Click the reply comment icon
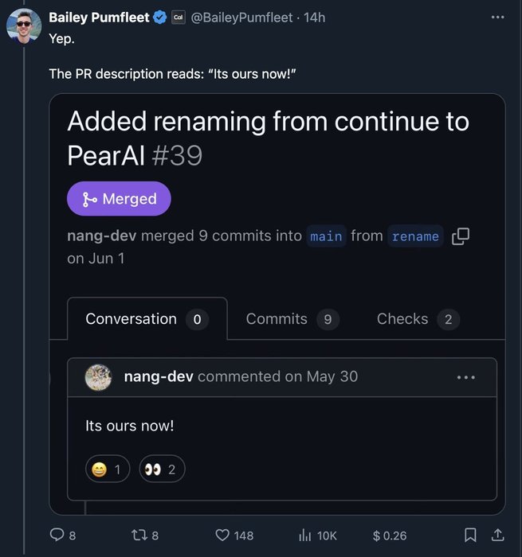 (x=57, y=536)
